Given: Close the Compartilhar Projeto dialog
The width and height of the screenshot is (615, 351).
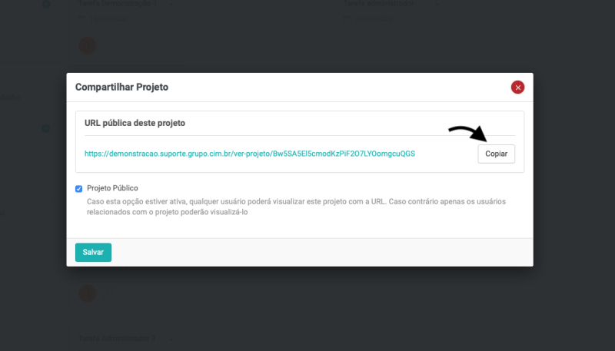Looking at the screenshot, I should point(518,88).
